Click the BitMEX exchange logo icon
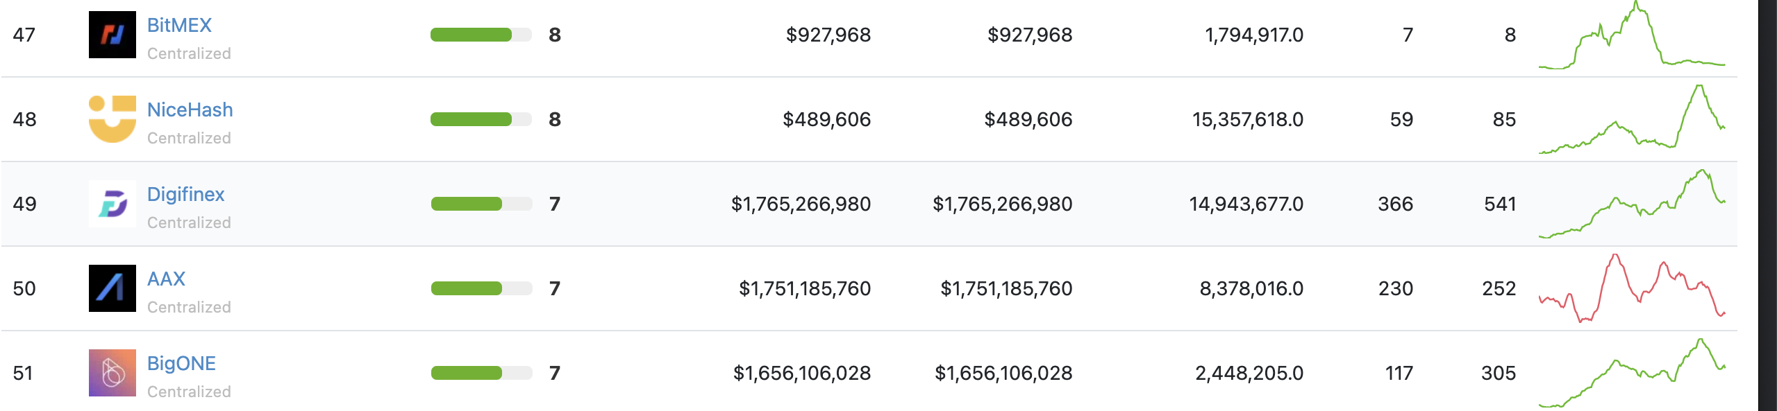This screenshot has height=411, width=1777. coord(112,35)
